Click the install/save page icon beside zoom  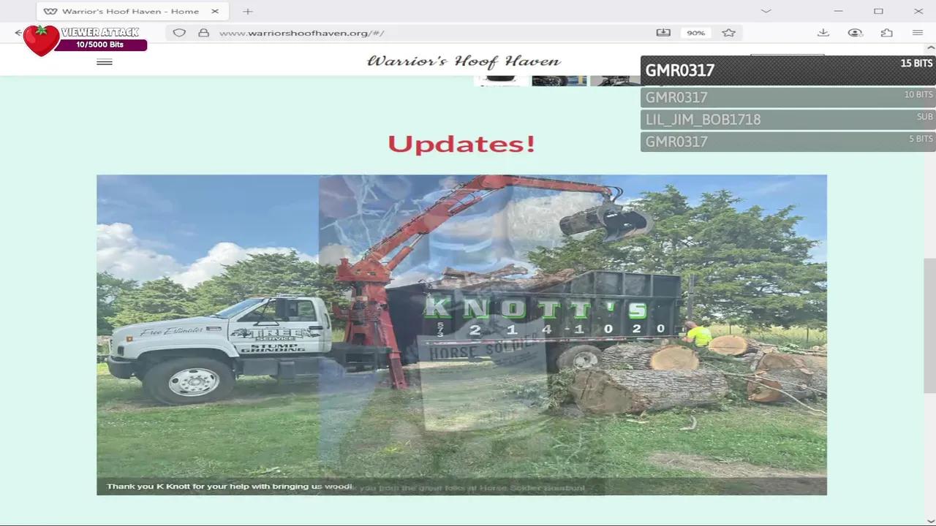tap(663, 33)
